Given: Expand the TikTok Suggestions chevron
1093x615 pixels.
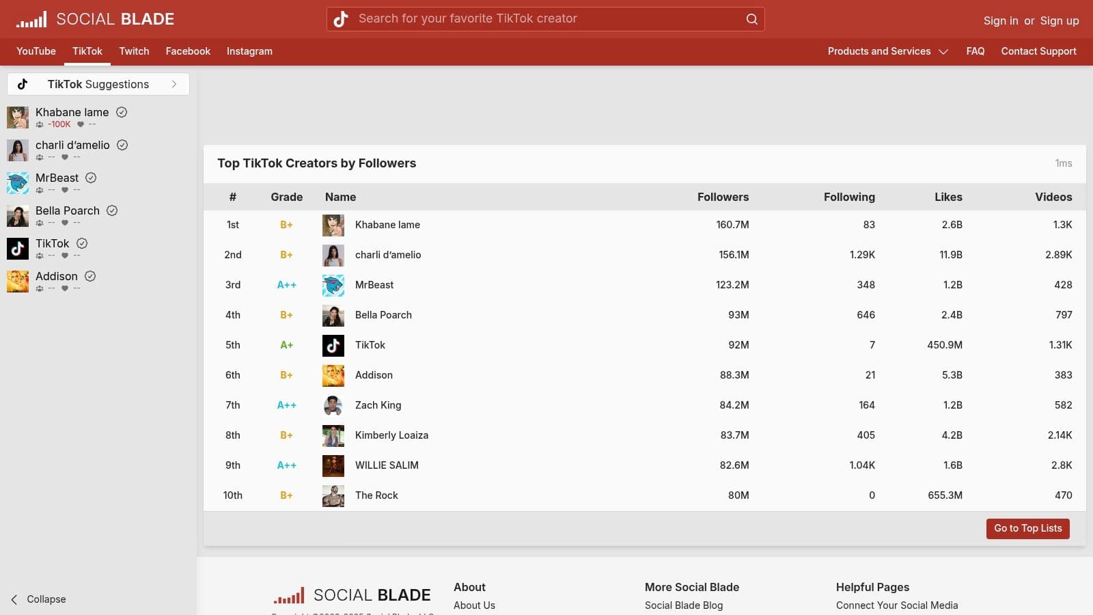Looking at the screenshot, I should (x=174, y=84).
